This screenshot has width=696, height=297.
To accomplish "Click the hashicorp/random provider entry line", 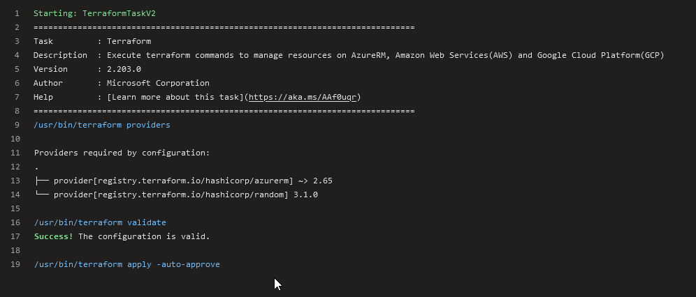I will 176,195.
